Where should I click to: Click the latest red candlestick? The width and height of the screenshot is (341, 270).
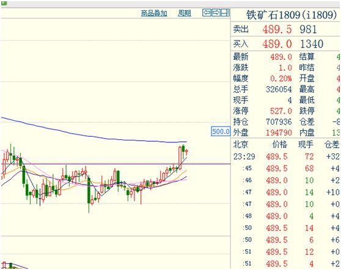[186, 151]
